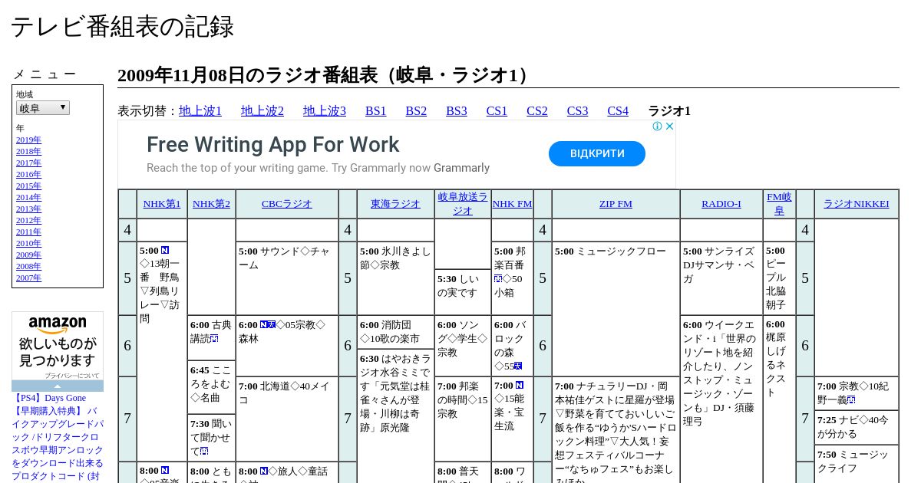This screenshot has height=483, width=921.
Task: Click the Free Writing App For Work headline
Action: coord(272,145)
